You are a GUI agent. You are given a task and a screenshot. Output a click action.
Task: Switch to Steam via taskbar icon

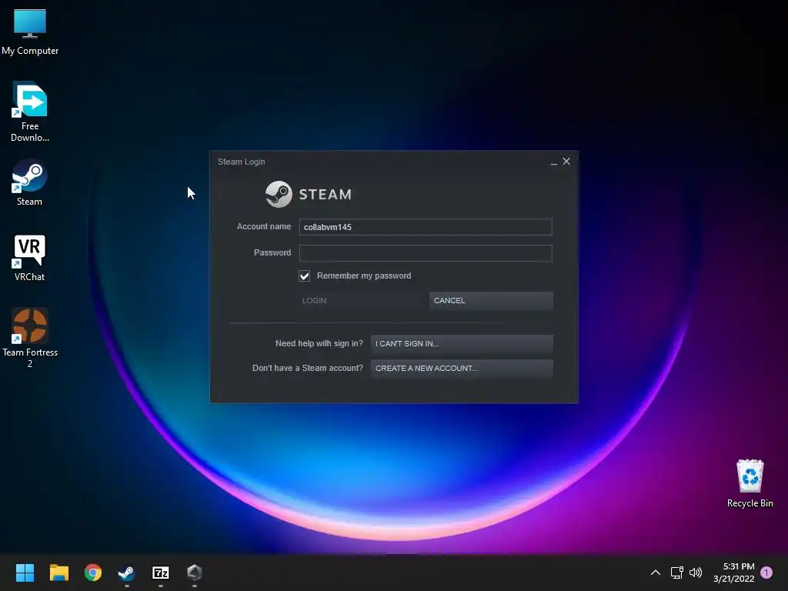point(127,573)
